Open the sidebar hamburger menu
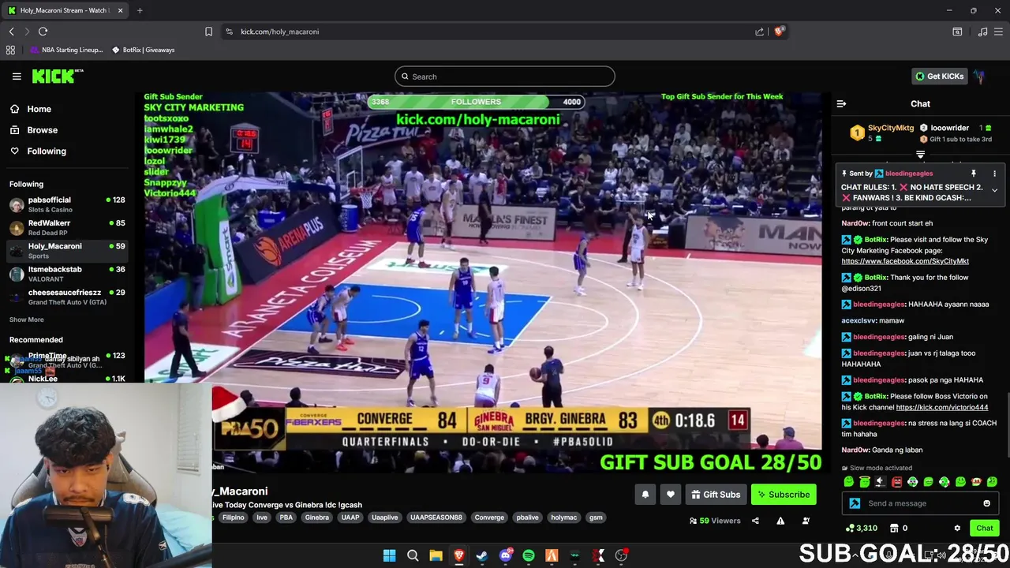 pos(17,77)
